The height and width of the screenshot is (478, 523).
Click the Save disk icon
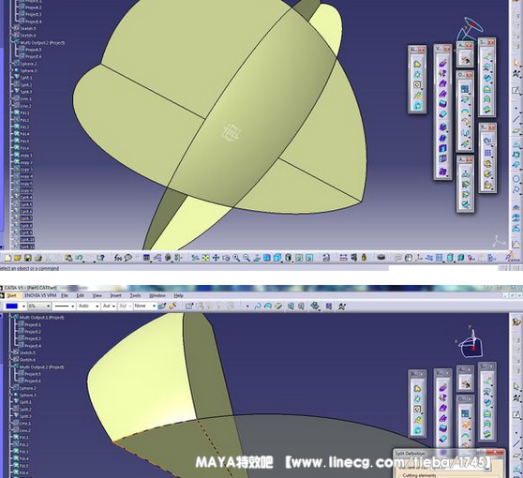[28, 258]
